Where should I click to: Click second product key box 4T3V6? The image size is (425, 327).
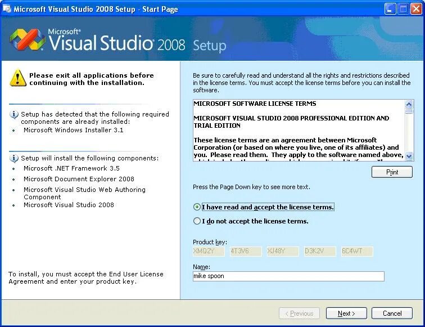coord(246,251)
